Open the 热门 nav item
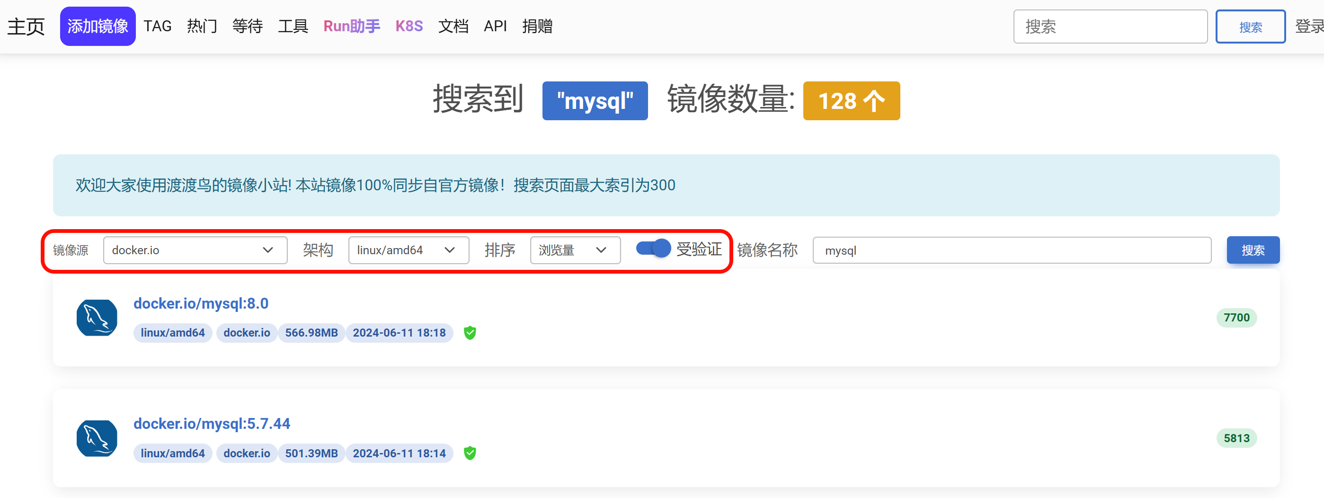 pyautogui.click(x=202, y=26)
